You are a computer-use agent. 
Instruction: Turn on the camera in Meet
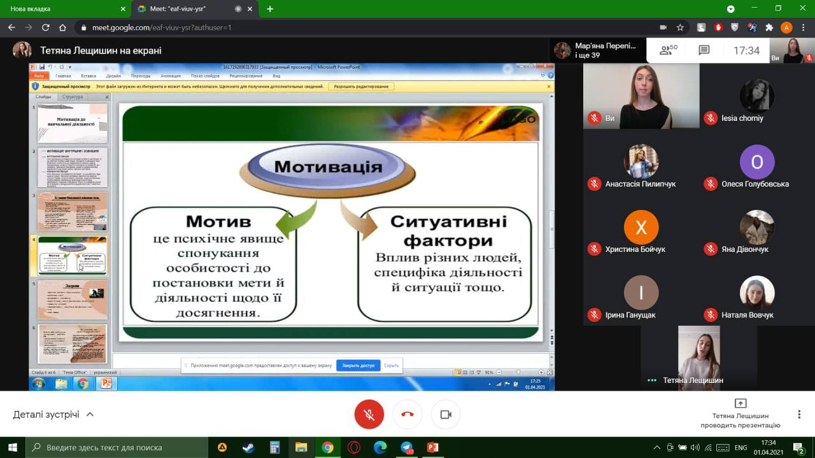click(x=446, y=414)
